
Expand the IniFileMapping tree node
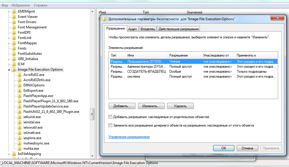[x=9, y=154]
